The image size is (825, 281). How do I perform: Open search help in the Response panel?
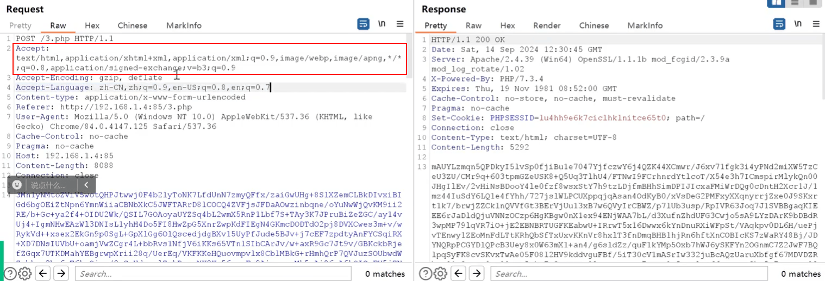426,273
